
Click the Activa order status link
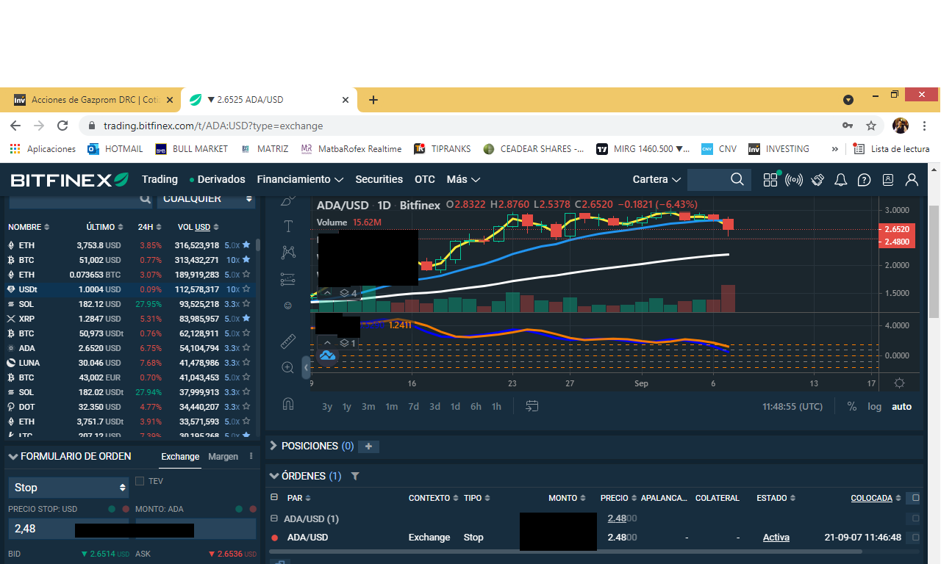pyautogui.click(x=776, y=538)
